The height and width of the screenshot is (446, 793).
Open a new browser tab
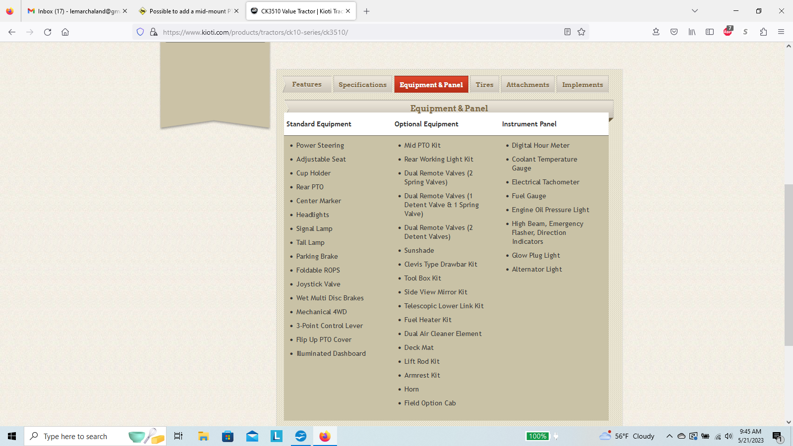367,11
